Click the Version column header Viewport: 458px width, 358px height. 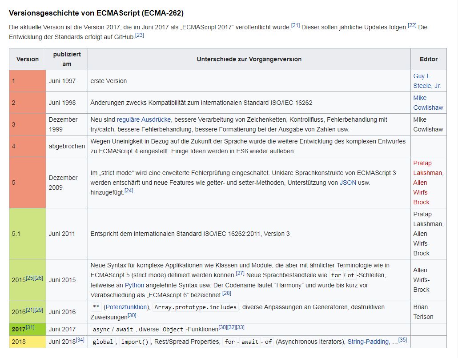point(28,59)
